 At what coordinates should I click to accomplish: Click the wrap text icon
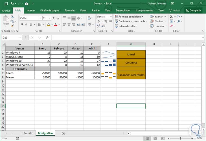coord(89,18)
